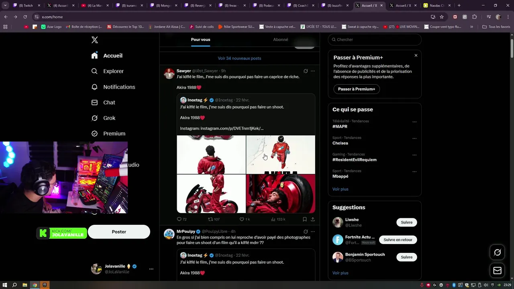
Task: Open Notifications in sidebar
Action: tap(113, 87)
